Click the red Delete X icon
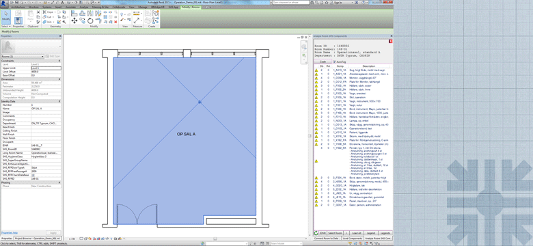 click(115, 22)
